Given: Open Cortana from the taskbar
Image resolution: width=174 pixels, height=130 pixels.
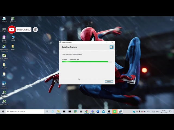Looking at the screenshot, I should pos(53,111).
